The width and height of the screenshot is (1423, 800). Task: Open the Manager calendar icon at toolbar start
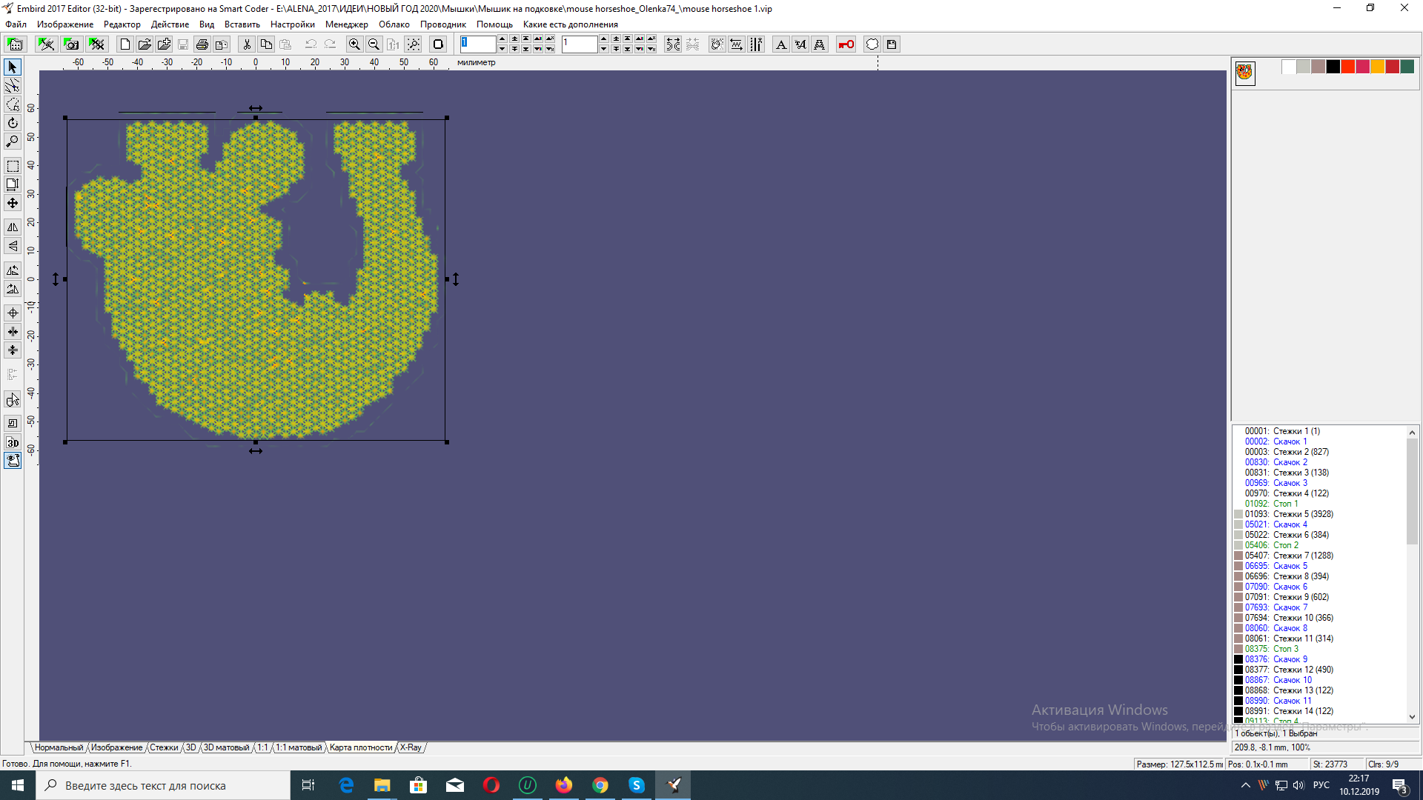(x=15, y=44)
